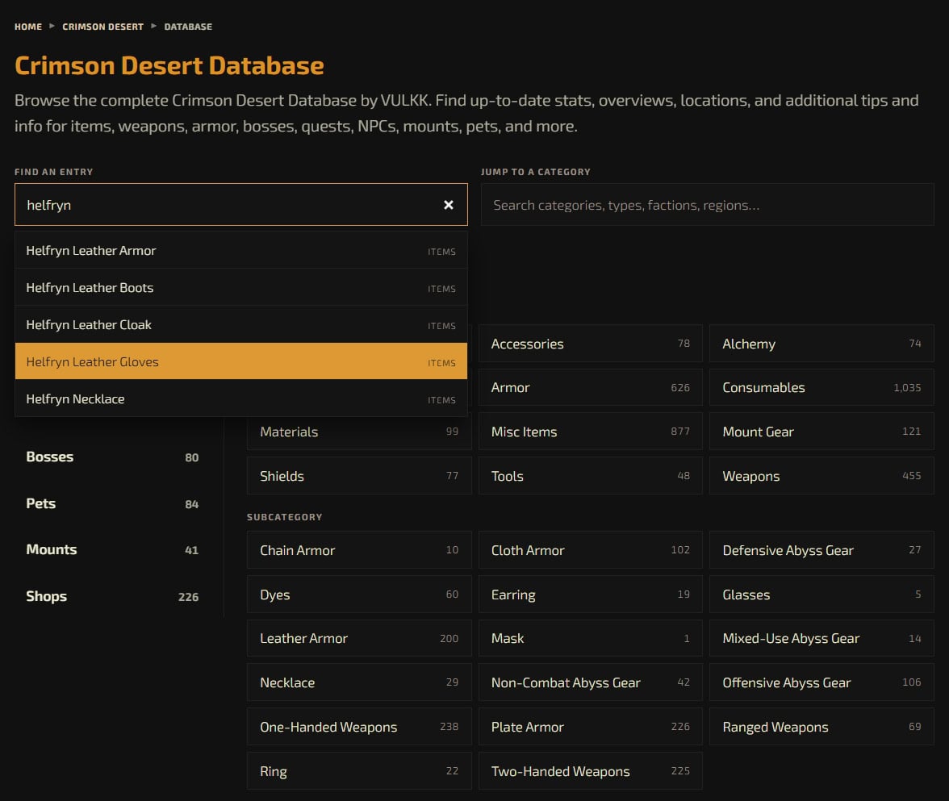Choose Plate Armor subcategory

coord(590,727)
